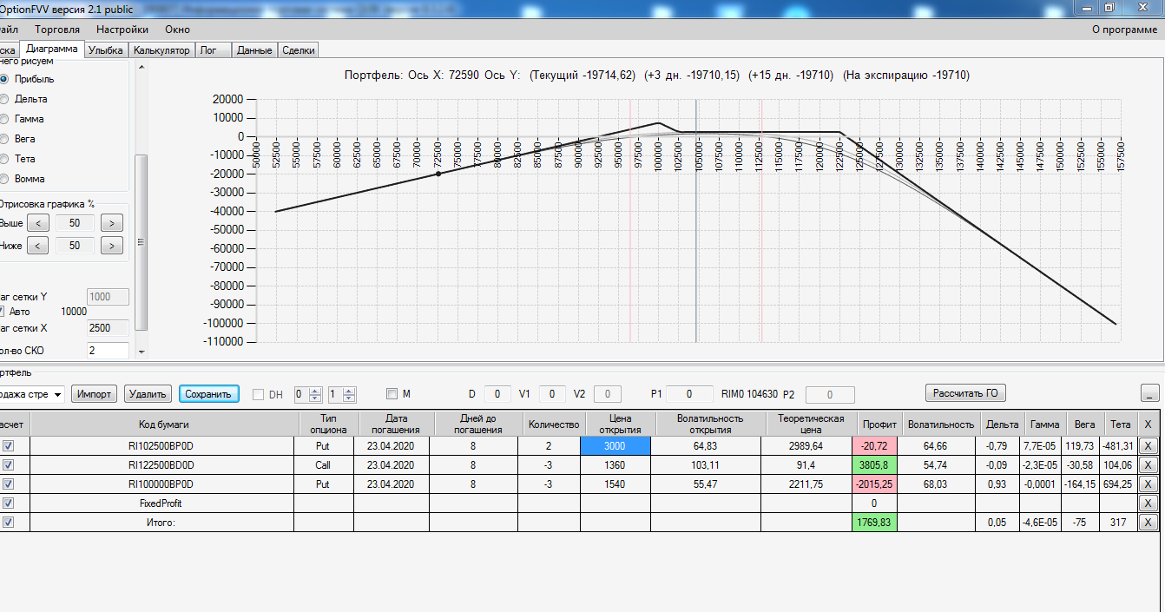The image size is (1165, 612).
Task: Open the О программе menu
Action: [1124, 30]
